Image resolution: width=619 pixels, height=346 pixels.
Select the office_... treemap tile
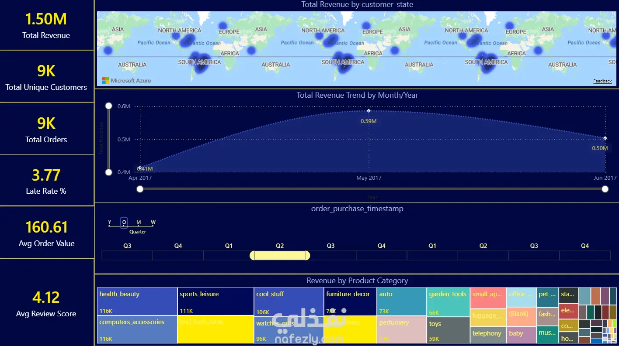[522, 298]
